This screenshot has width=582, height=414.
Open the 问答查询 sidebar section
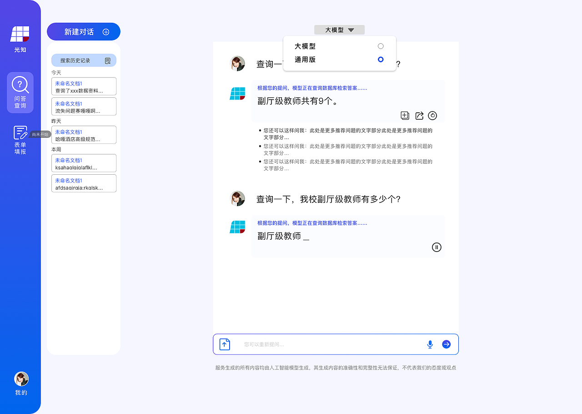(20, 92)
